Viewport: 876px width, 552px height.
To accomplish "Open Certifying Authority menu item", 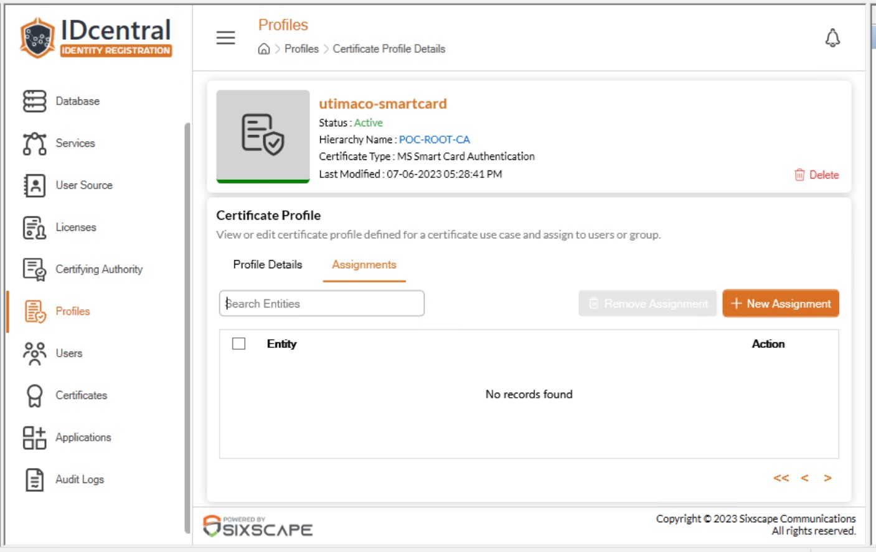I will (99, 269).
